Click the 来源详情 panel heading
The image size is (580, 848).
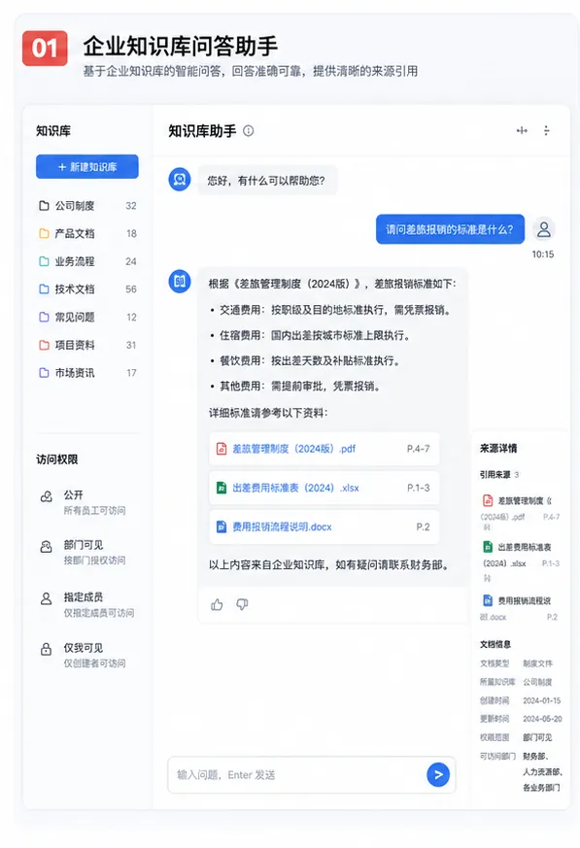click(x=498, y=449)
